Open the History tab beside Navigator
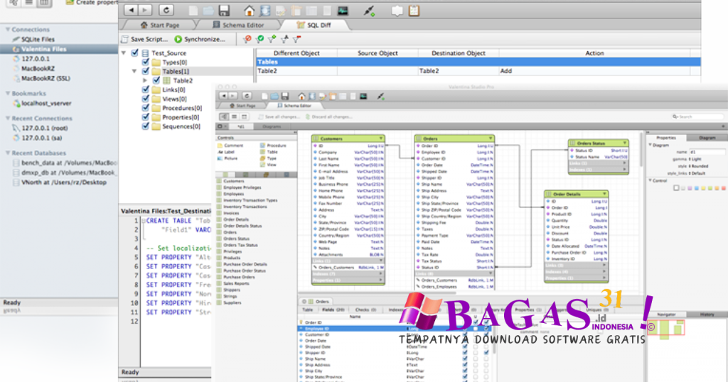This screenshot has width=728, height=382. click(707, 315)
